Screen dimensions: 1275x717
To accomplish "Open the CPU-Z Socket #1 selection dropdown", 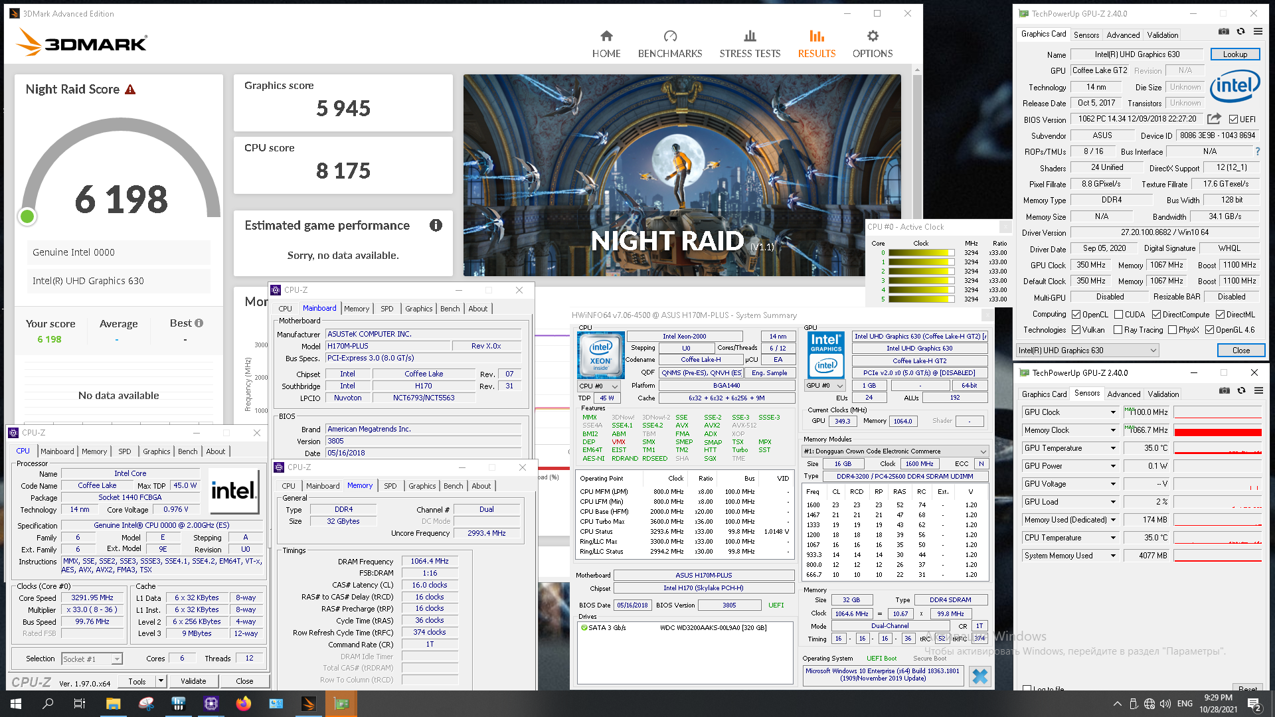I will (92, 659).
